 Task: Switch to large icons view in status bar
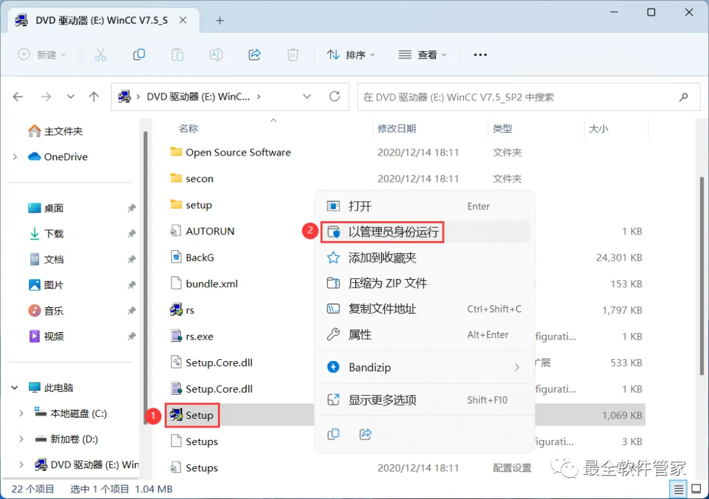pyautogui.click(x=697, y=489)
